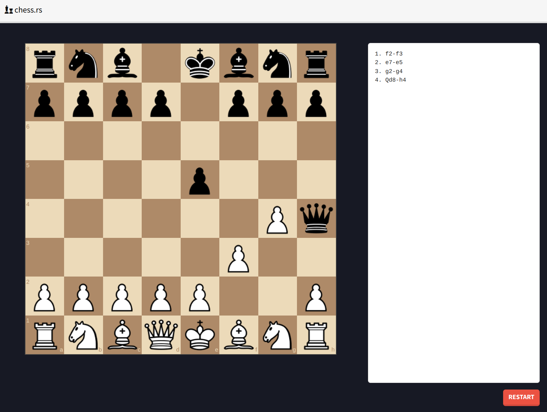
Task: Select the white knight on g1
Action: tap(277, 335)
